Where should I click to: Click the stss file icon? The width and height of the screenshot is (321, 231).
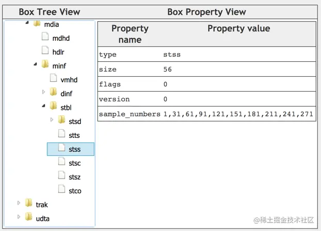[x=61, y=147]
